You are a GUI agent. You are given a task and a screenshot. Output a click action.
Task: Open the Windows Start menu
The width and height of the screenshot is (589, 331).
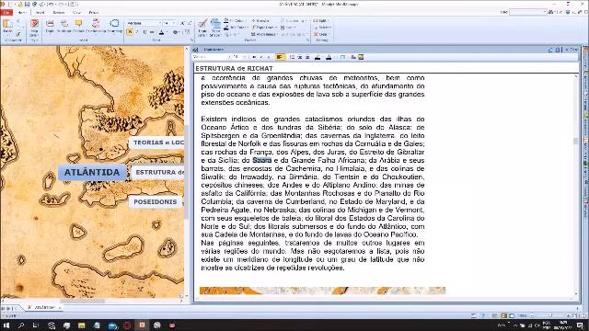tap(6, 325)
